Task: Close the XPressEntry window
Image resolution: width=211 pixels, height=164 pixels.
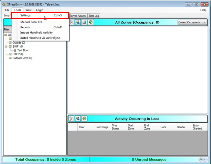Action: pos(205,5)
